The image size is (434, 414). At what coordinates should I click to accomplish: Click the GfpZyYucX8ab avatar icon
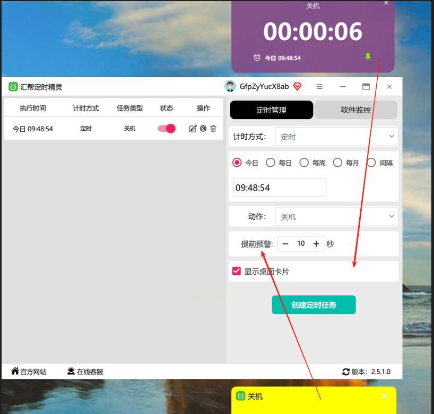tap(229, 86)
